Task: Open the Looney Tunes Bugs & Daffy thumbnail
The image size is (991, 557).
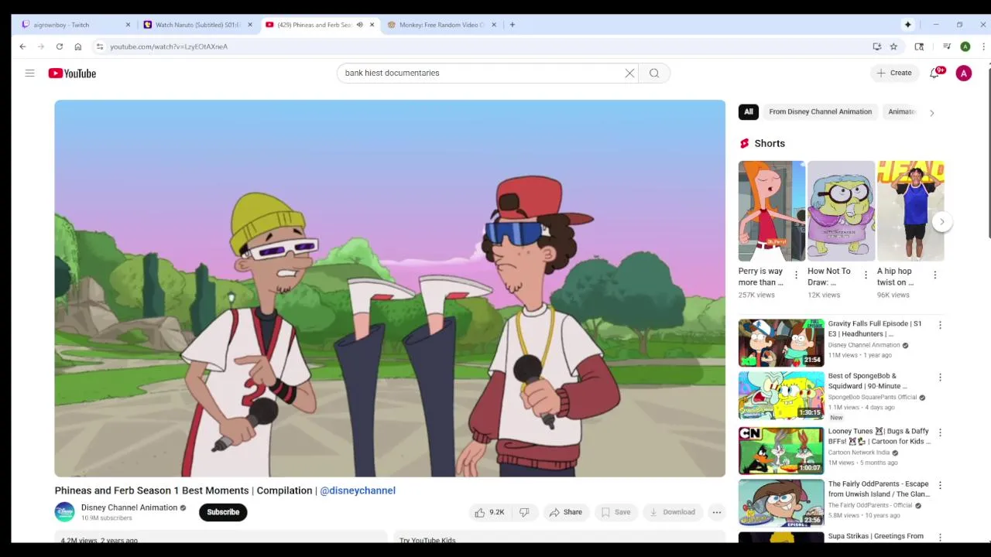Action: pyautogui.click(x=781, y=450)
